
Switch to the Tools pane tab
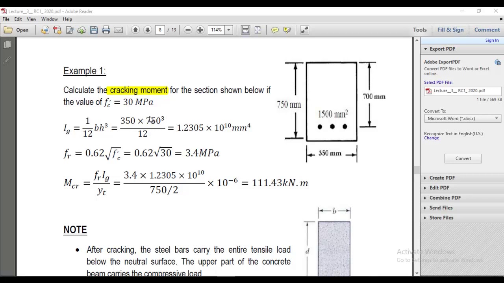[420, 30]
